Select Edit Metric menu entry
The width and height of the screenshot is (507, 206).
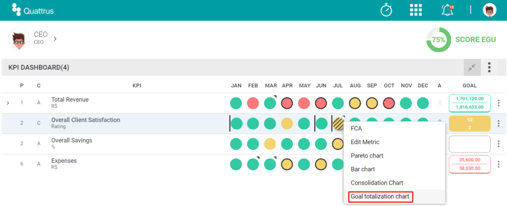(365, 142)
